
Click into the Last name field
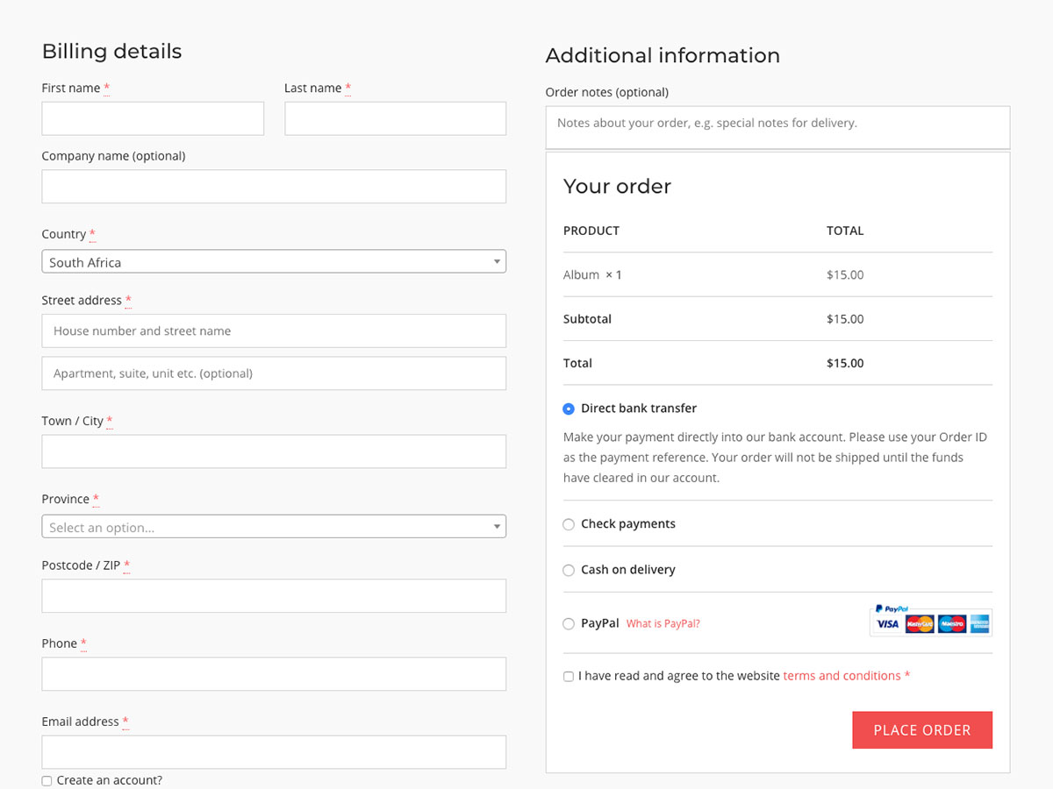coord(395,118)
